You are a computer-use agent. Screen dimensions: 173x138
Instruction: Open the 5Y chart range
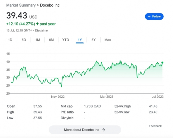[94, 40]
